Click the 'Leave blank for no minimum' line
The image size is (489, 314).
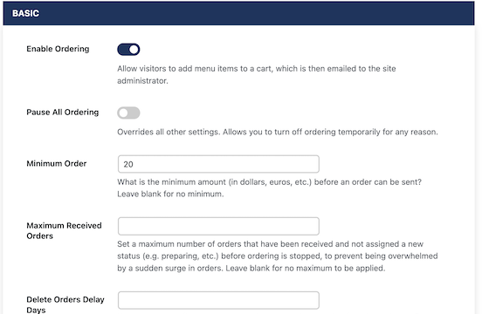click(170, 194)
